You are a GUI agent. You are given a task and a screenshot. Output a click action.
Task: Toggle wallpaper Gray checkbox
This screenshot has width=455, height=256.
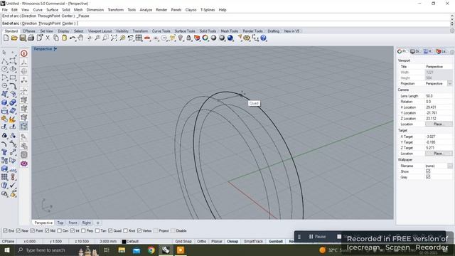428,177
